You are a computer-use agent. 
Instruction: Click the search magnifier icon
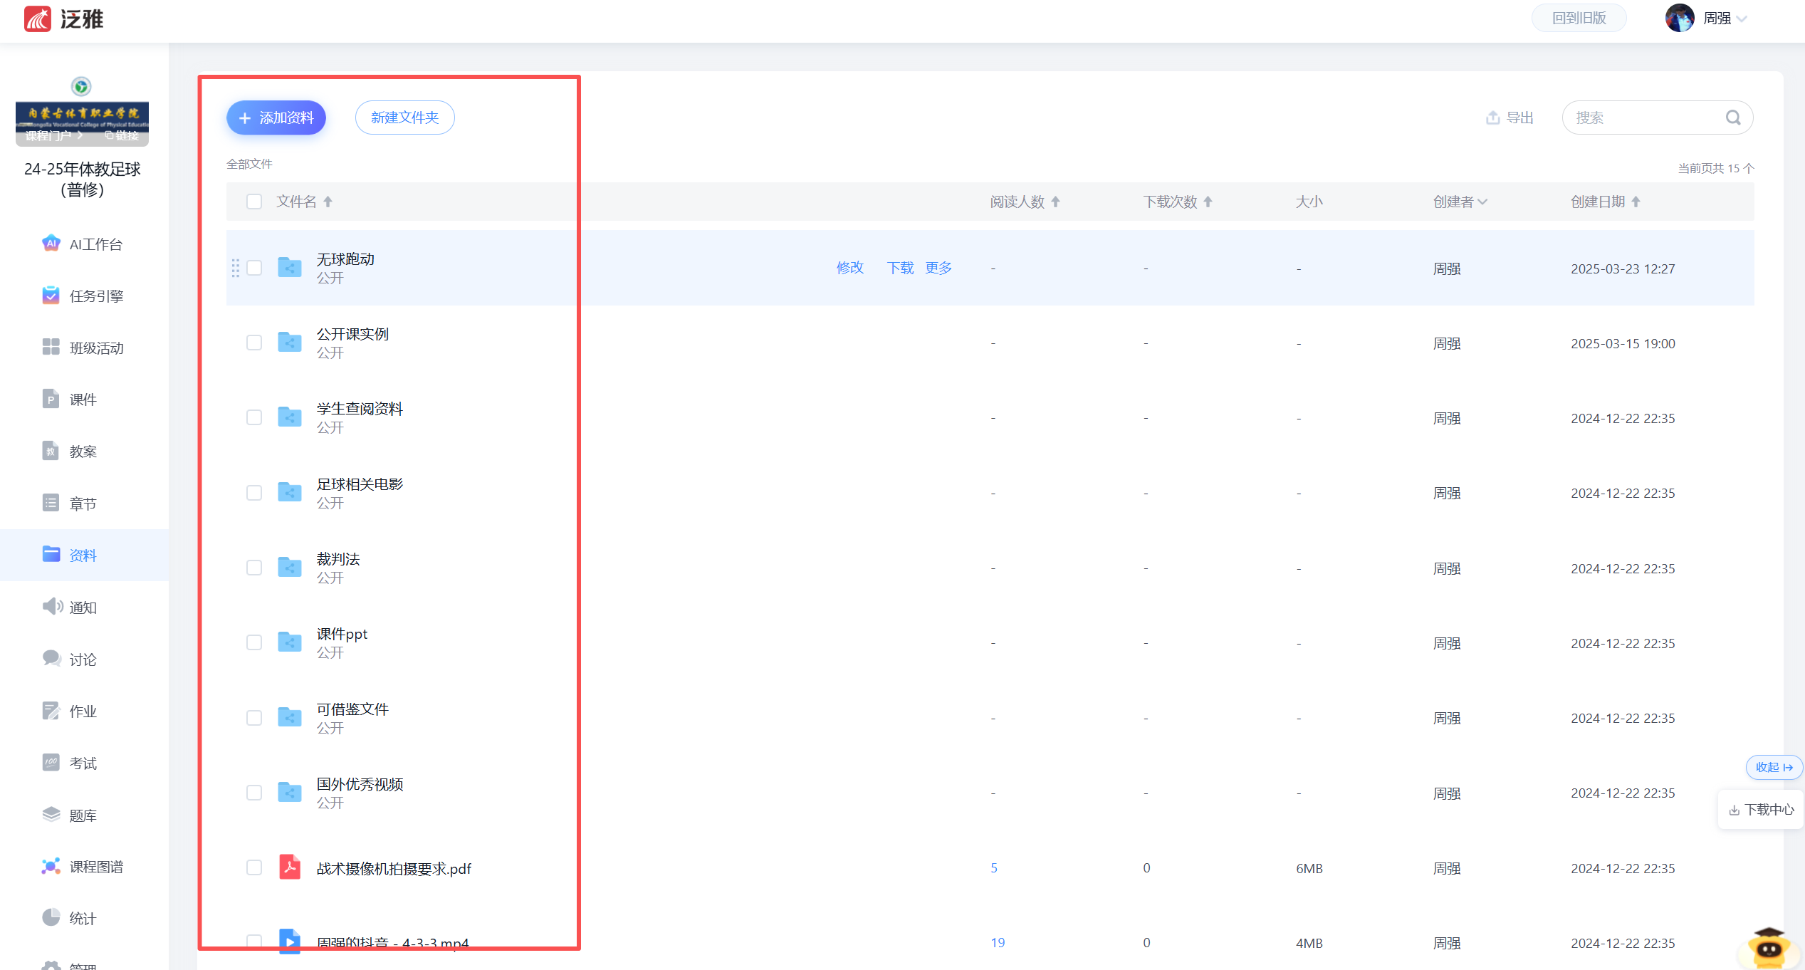(1732, 118)
